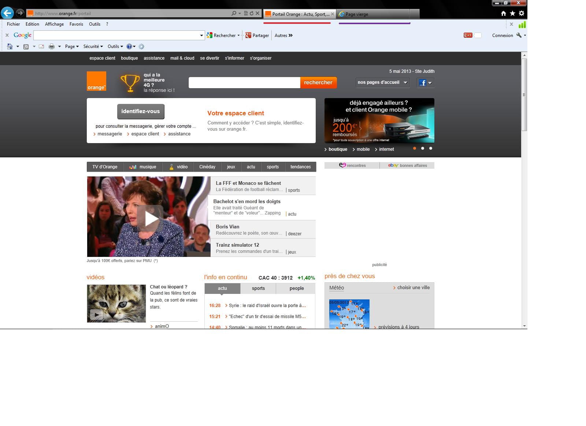The image size is (586, 426).
Task: Click the command bar Home icon
Action: click(x=10, y=46)
